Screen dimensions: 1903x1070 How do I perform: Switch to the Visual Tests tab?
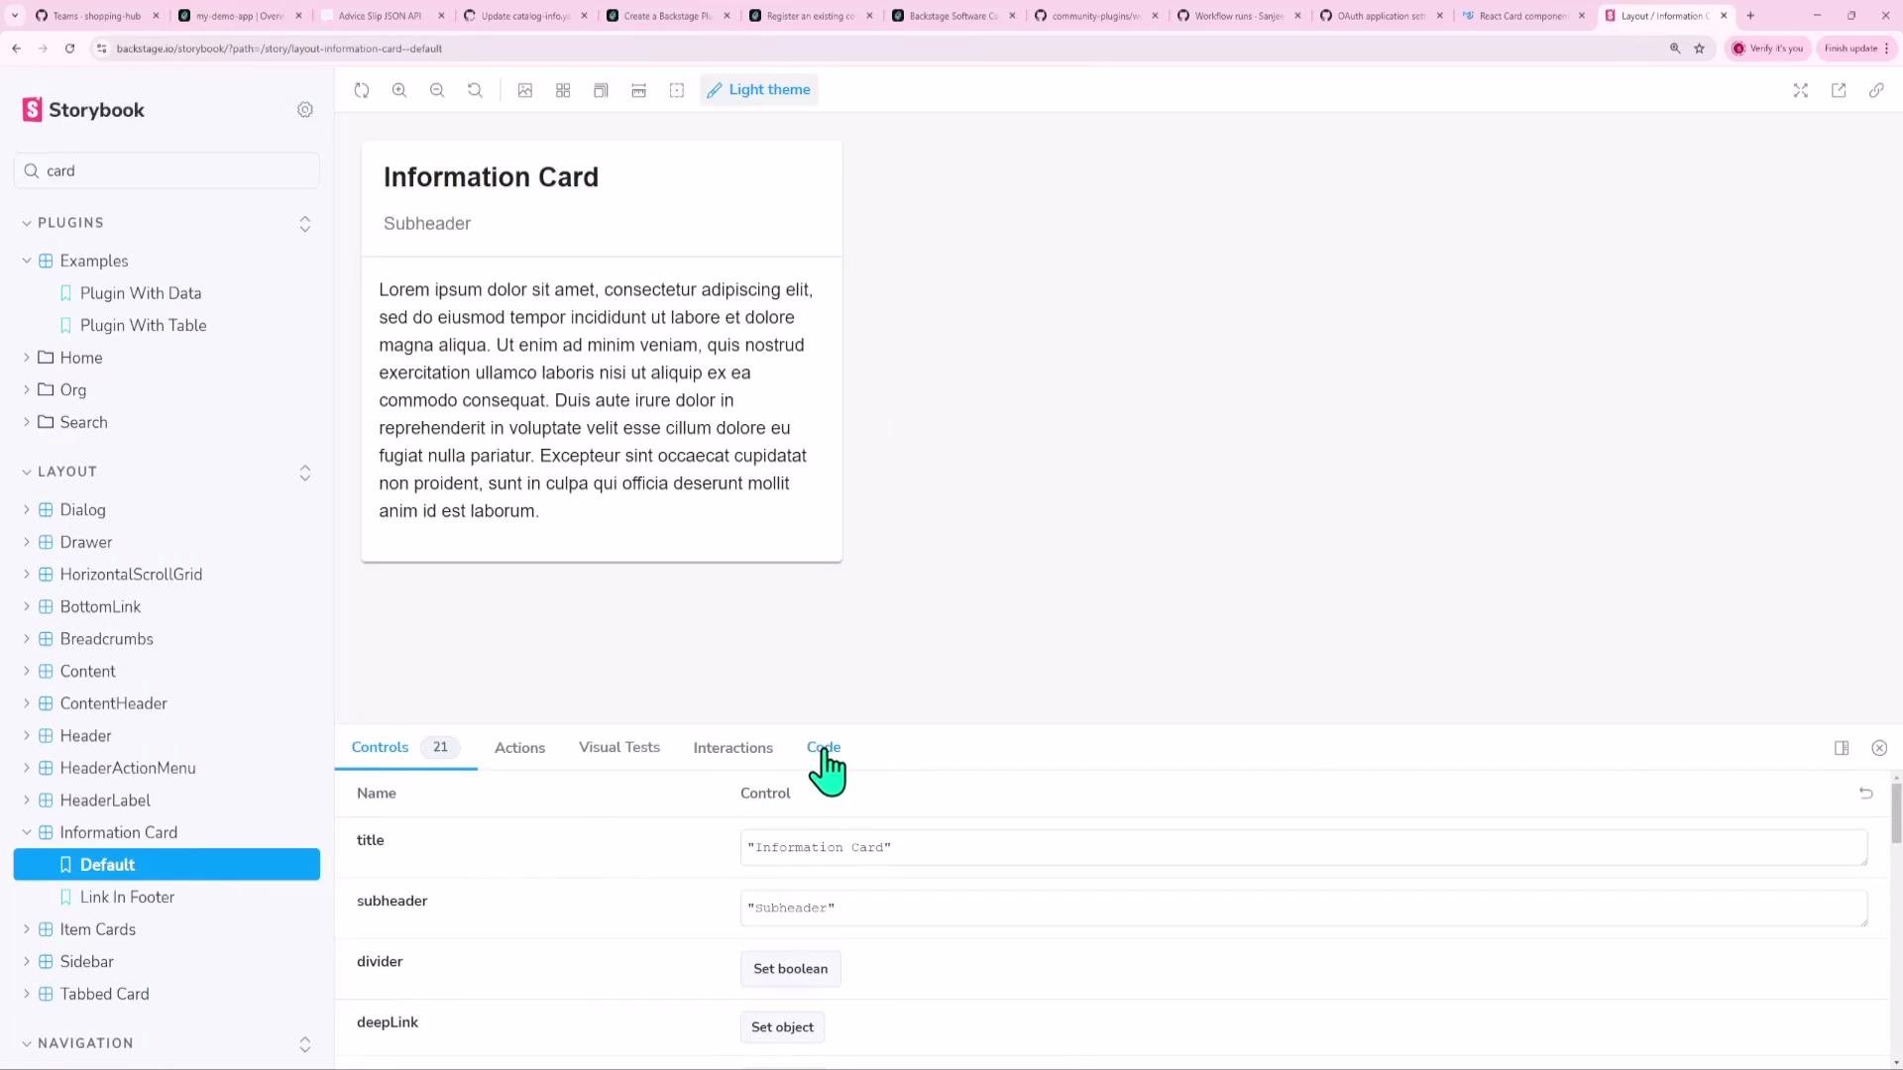tap(619, 747)
